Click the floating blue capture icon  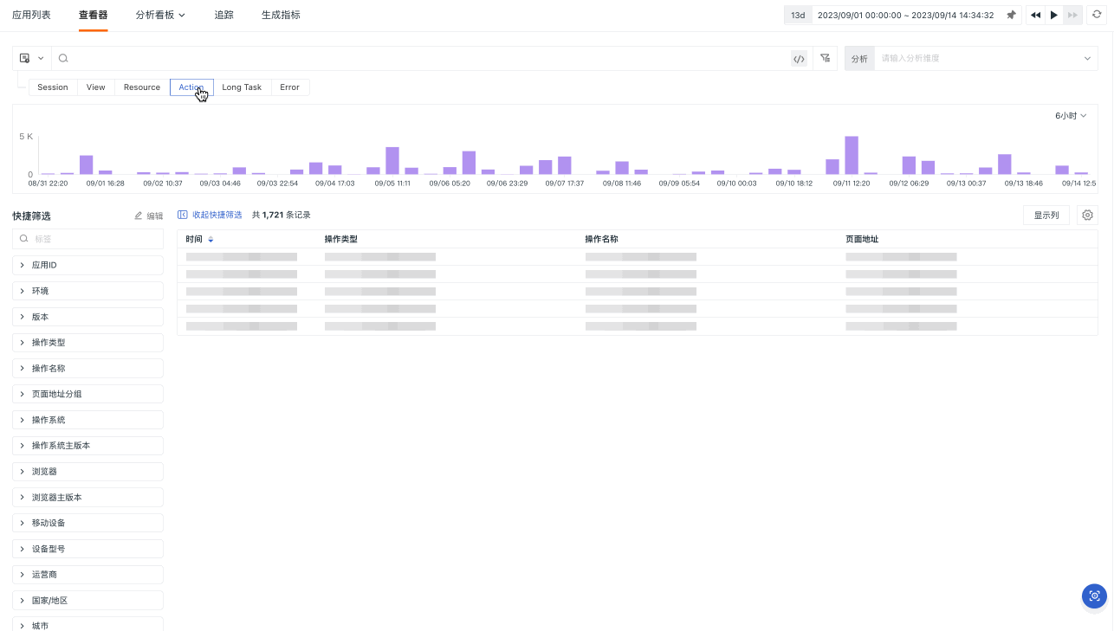pos(1095,596)
